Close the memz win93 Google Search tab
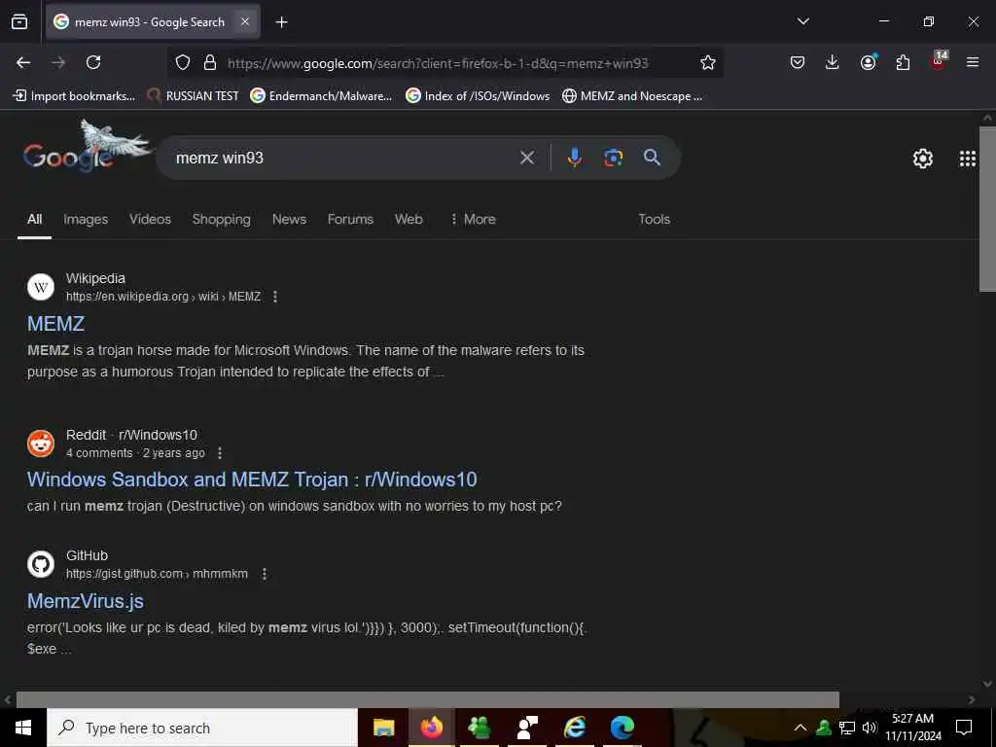996x747 pixels. (x=244, y=21)
